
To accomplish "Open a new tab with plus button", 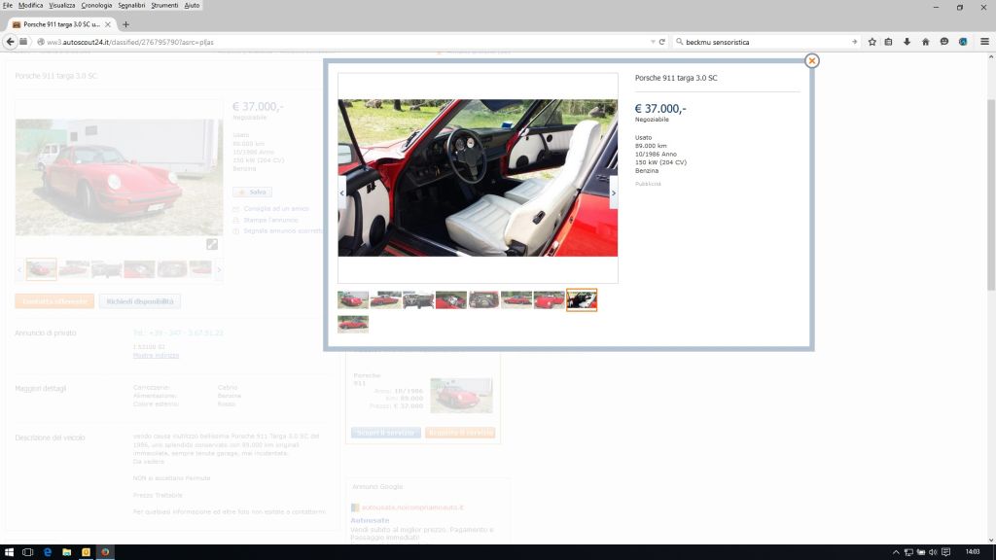I will pos(125,24).
